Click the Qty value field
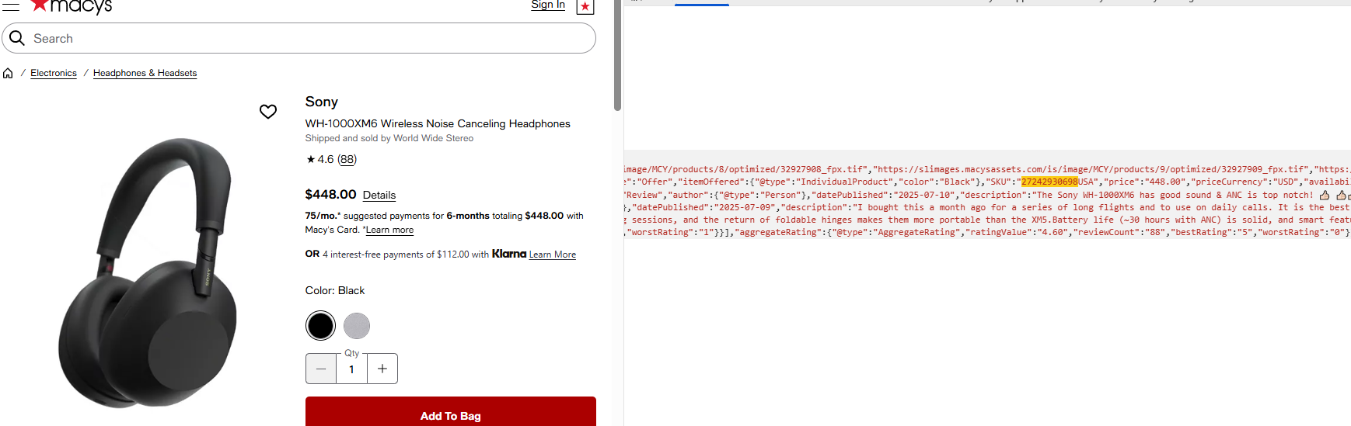 pos(351,369)
